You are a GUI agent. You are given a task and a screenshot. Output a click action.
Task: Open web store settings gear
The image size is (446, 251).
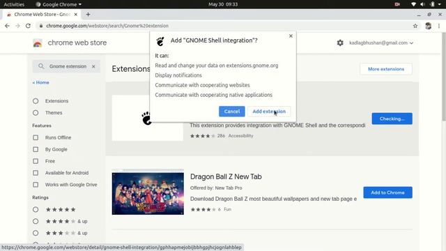coord(340,43)
